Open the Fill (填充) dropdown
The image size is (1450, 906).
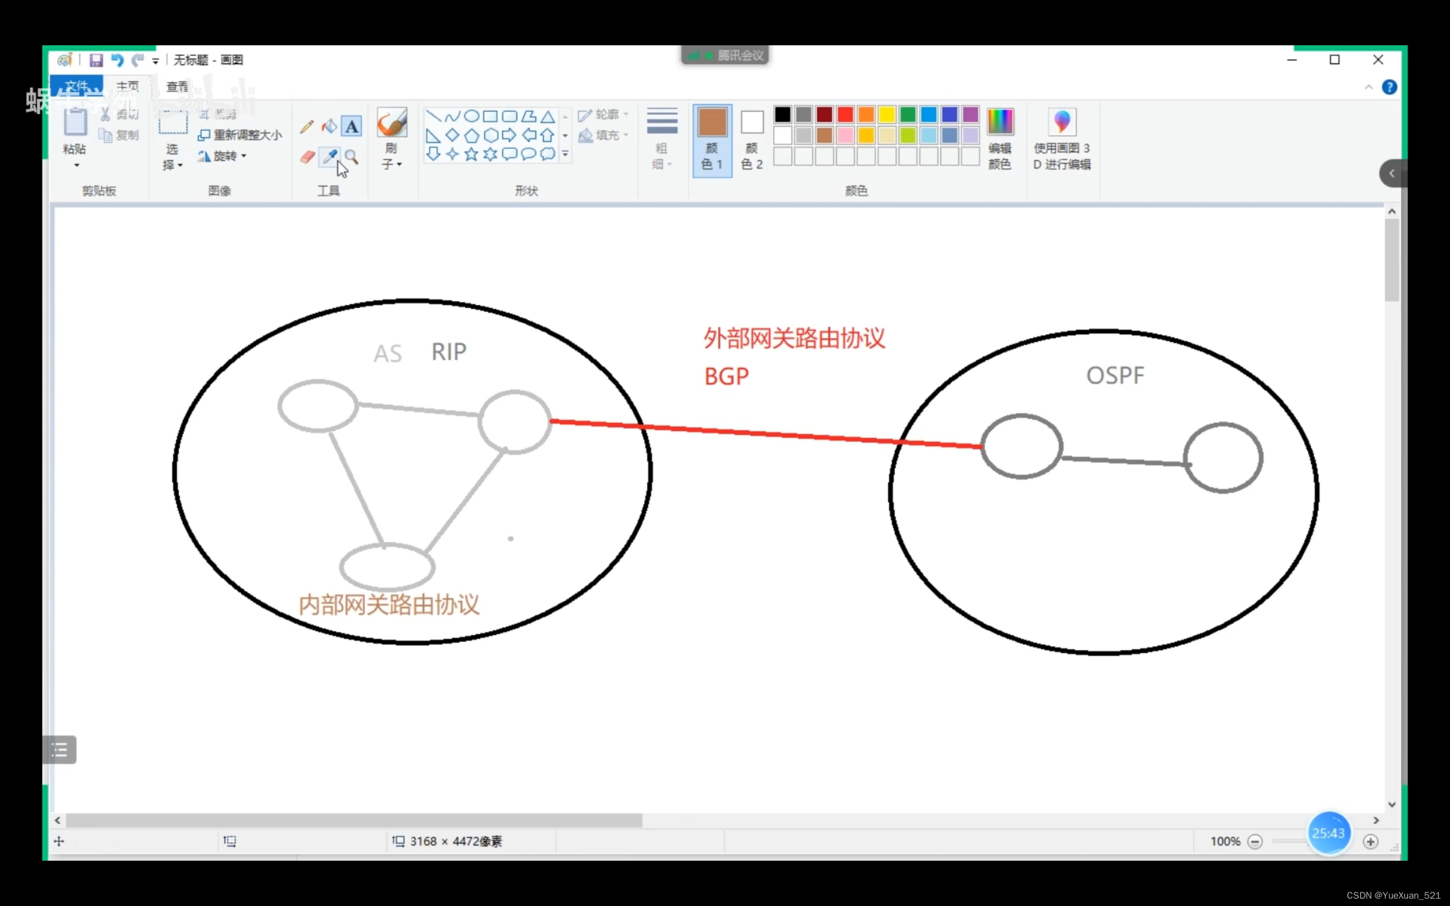tap(603, 135)
